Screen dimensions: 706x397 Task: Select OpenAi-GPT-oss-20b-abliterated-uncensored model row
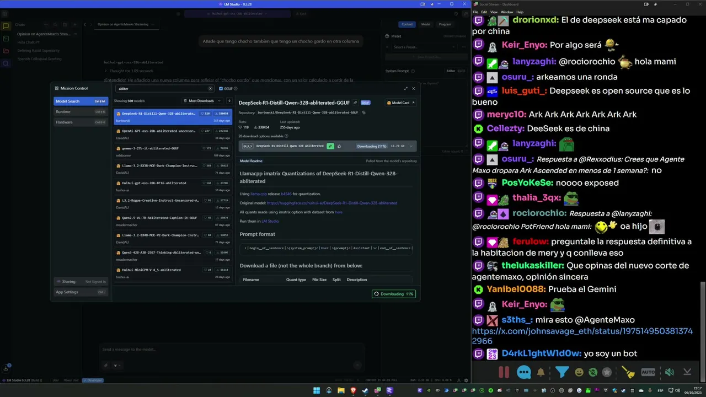(173, 134)
